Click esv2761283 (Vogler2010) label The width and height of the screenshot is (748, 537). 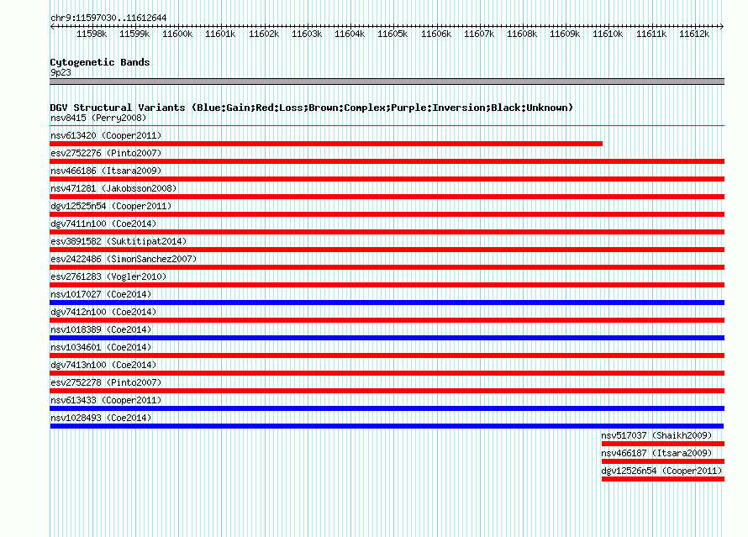[108, 276]
